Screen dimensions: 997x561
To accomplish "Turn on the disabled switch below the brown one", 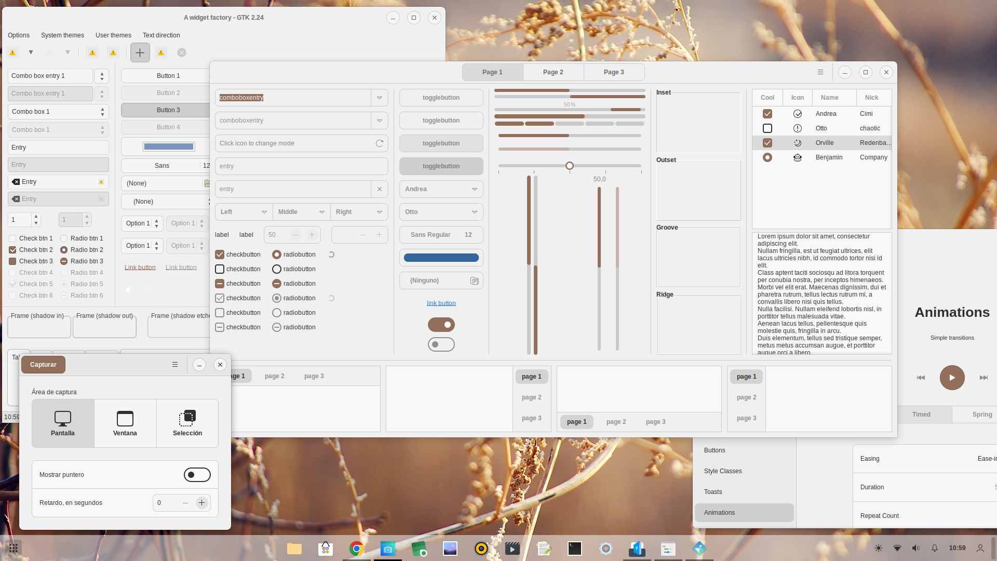I will tap(441, 344).
